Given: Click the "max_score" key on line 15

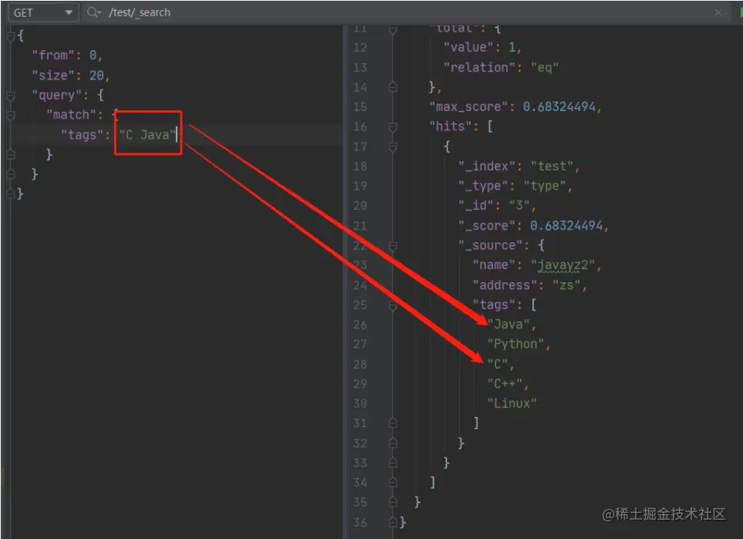Looking at the screenshot, I should coord(468,107).
